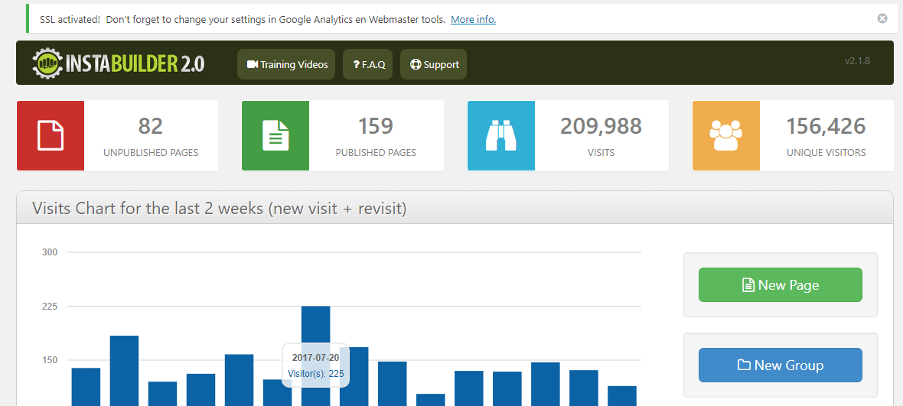903x406 pixels.
Task: Click the 300 axis label on chart
Action: click(x=51, y=252)
